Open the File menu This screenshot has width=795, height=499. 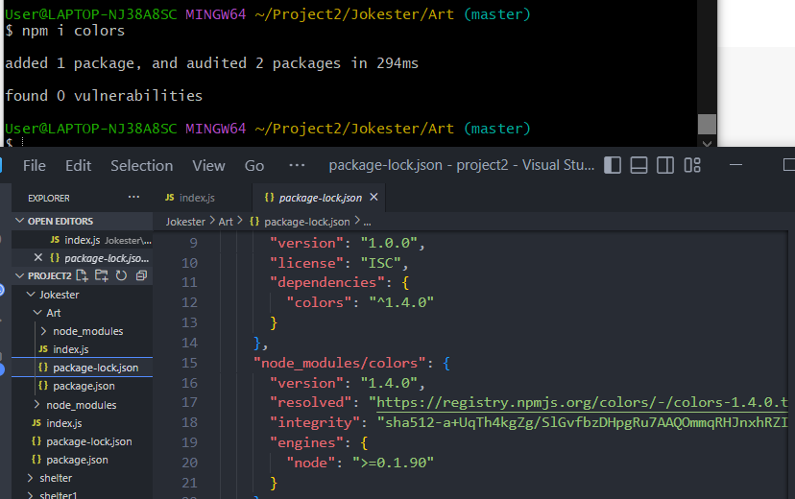coord(34,166)
